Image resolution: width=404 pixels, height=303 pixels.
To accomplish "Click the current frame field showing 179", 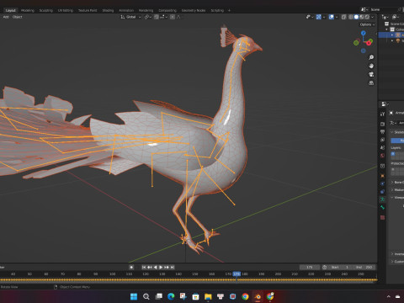I will click(310, 268).
